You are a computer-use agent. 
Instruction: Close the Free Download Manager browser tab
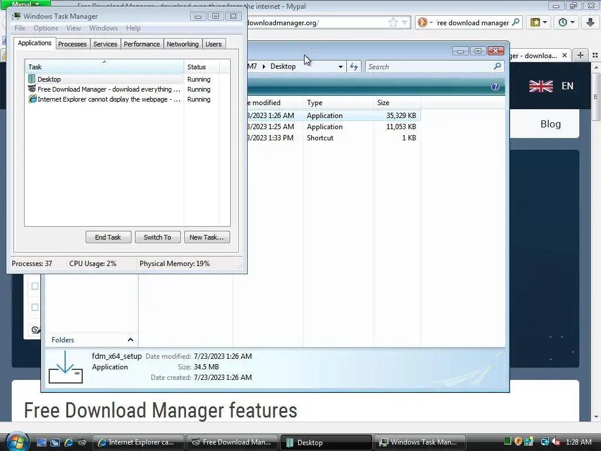[x=564, y=56]
